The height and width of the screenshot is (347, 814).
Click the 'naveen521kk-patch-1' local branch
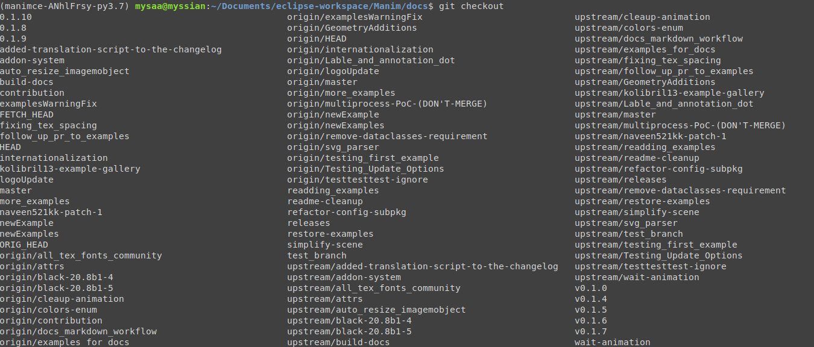point(51,212)
